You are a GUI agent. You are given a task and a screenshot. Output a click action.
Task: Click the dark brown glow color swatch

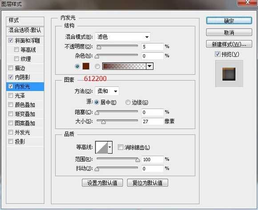coord(86,66)
